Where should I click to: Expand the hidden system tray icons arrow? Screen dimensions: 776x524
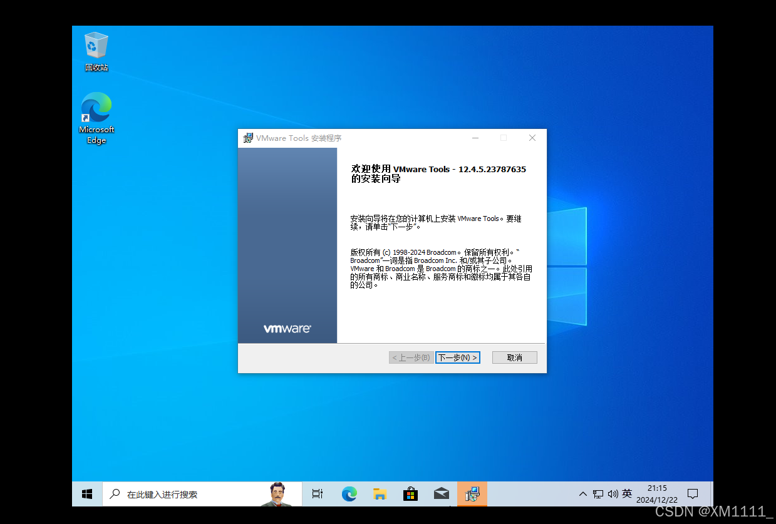click(x=583, y=494)
